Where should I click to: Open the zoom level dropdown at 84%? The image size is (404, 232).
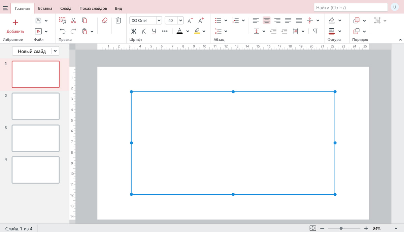(x=396, y=229)
